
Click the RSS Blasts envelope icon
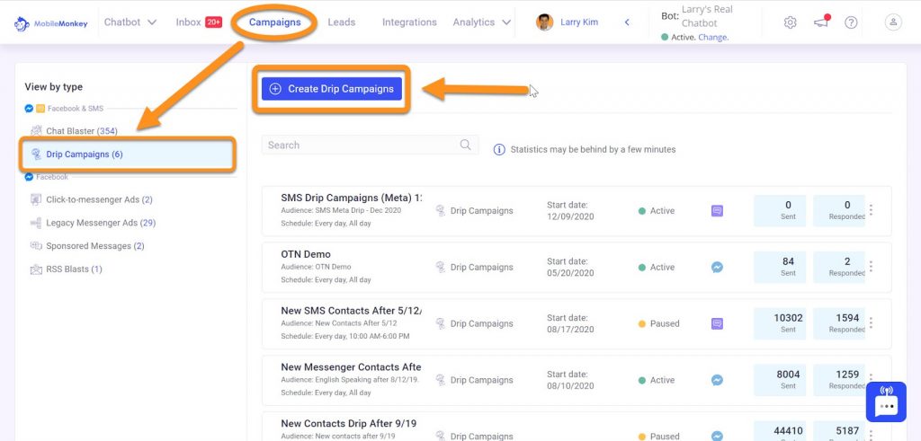pos(36,269)
